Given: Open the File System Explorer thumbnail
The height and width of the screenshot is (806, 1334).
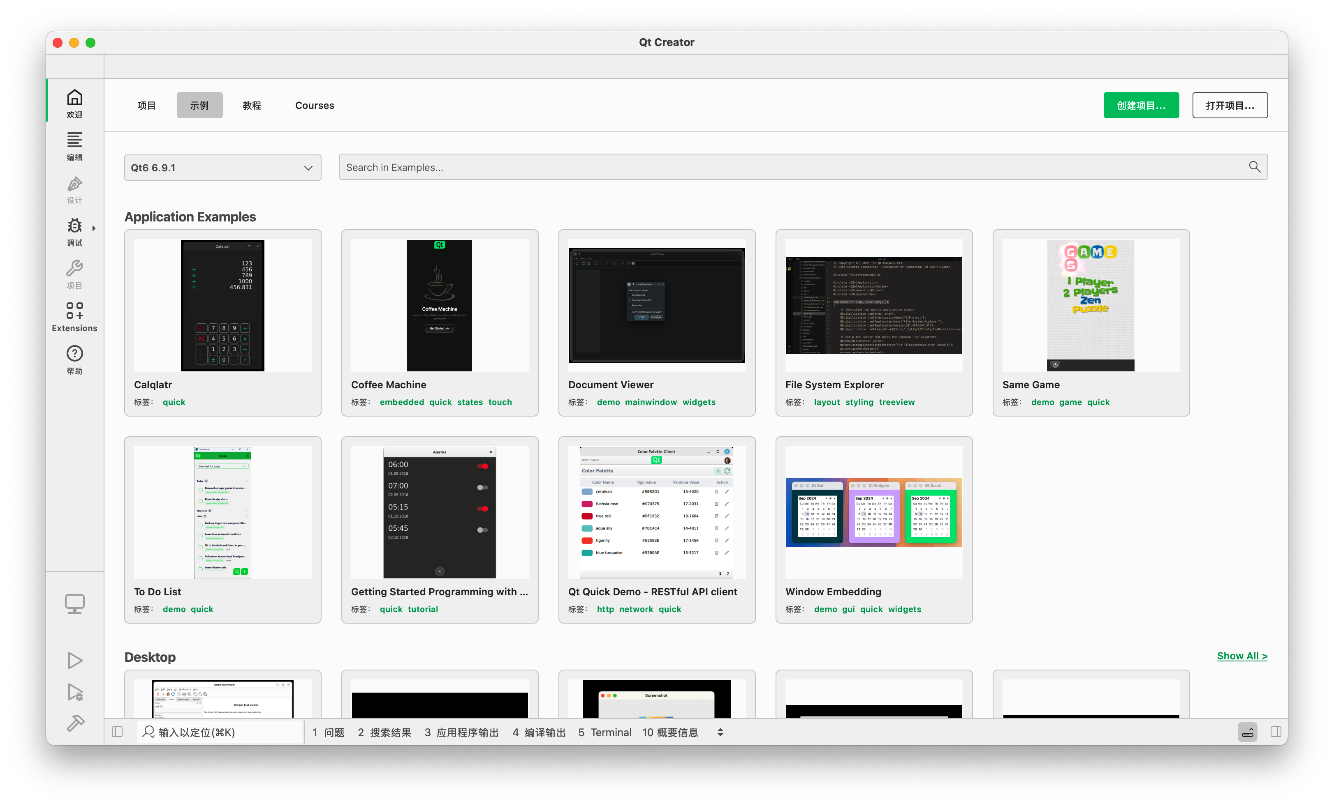Looking at the screenshot, I should 874,306.
